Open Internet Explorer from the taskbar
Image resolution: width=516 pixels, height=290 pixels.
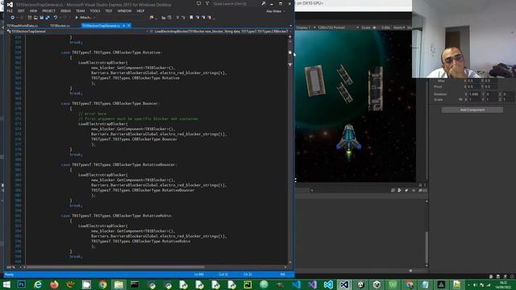(x=38, y=284)
